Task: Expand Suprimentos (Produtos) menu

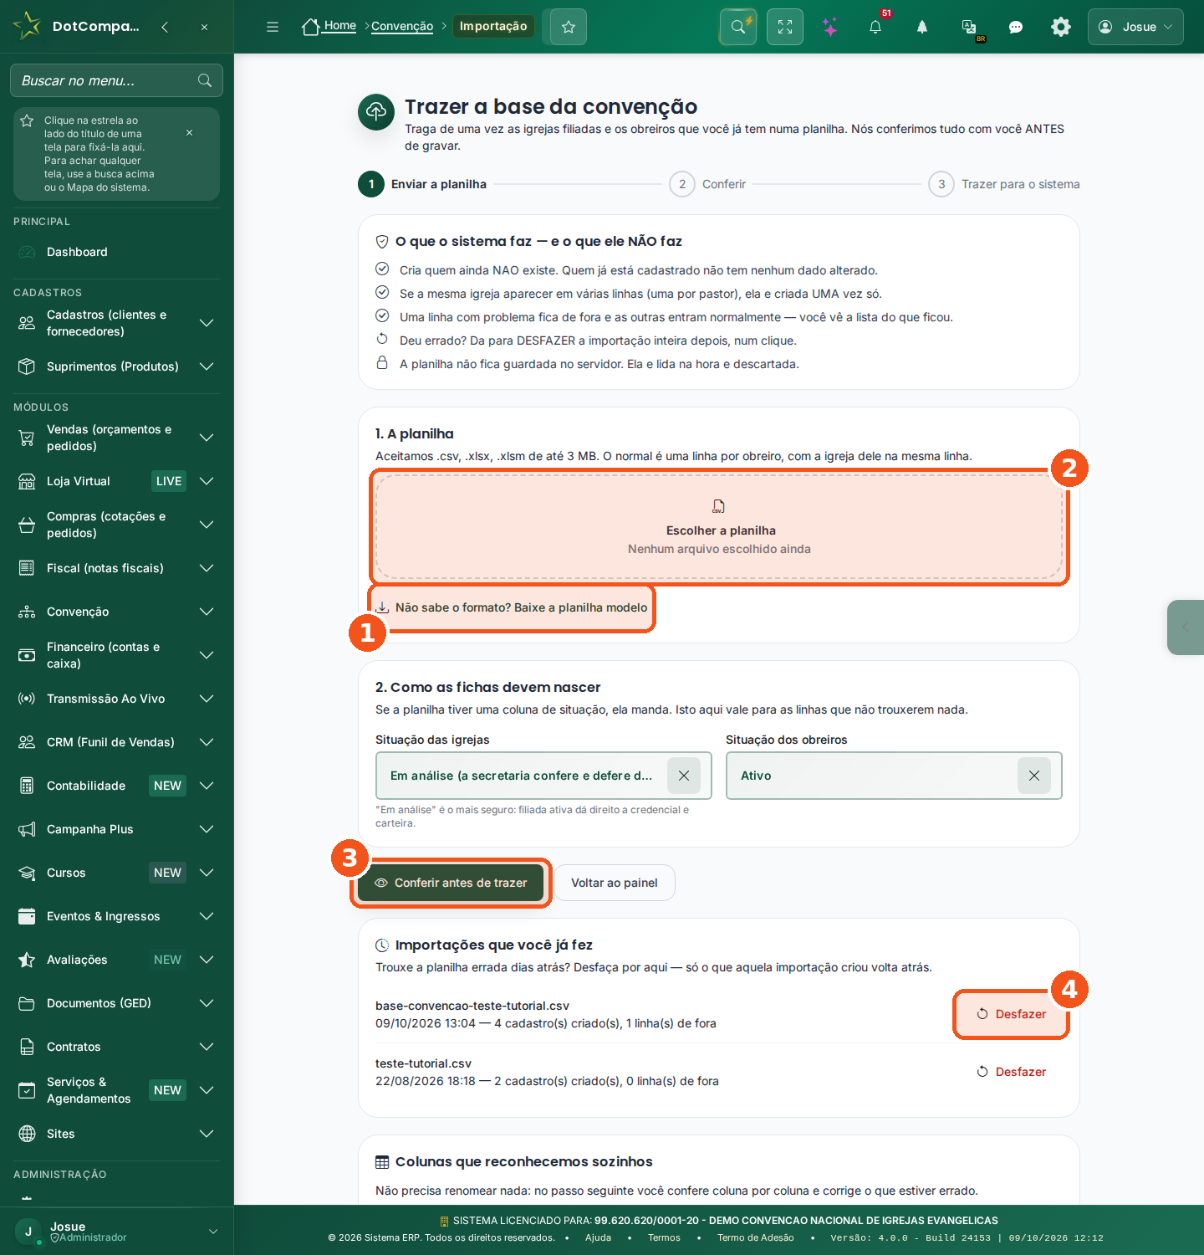Action: coord(116,366)
